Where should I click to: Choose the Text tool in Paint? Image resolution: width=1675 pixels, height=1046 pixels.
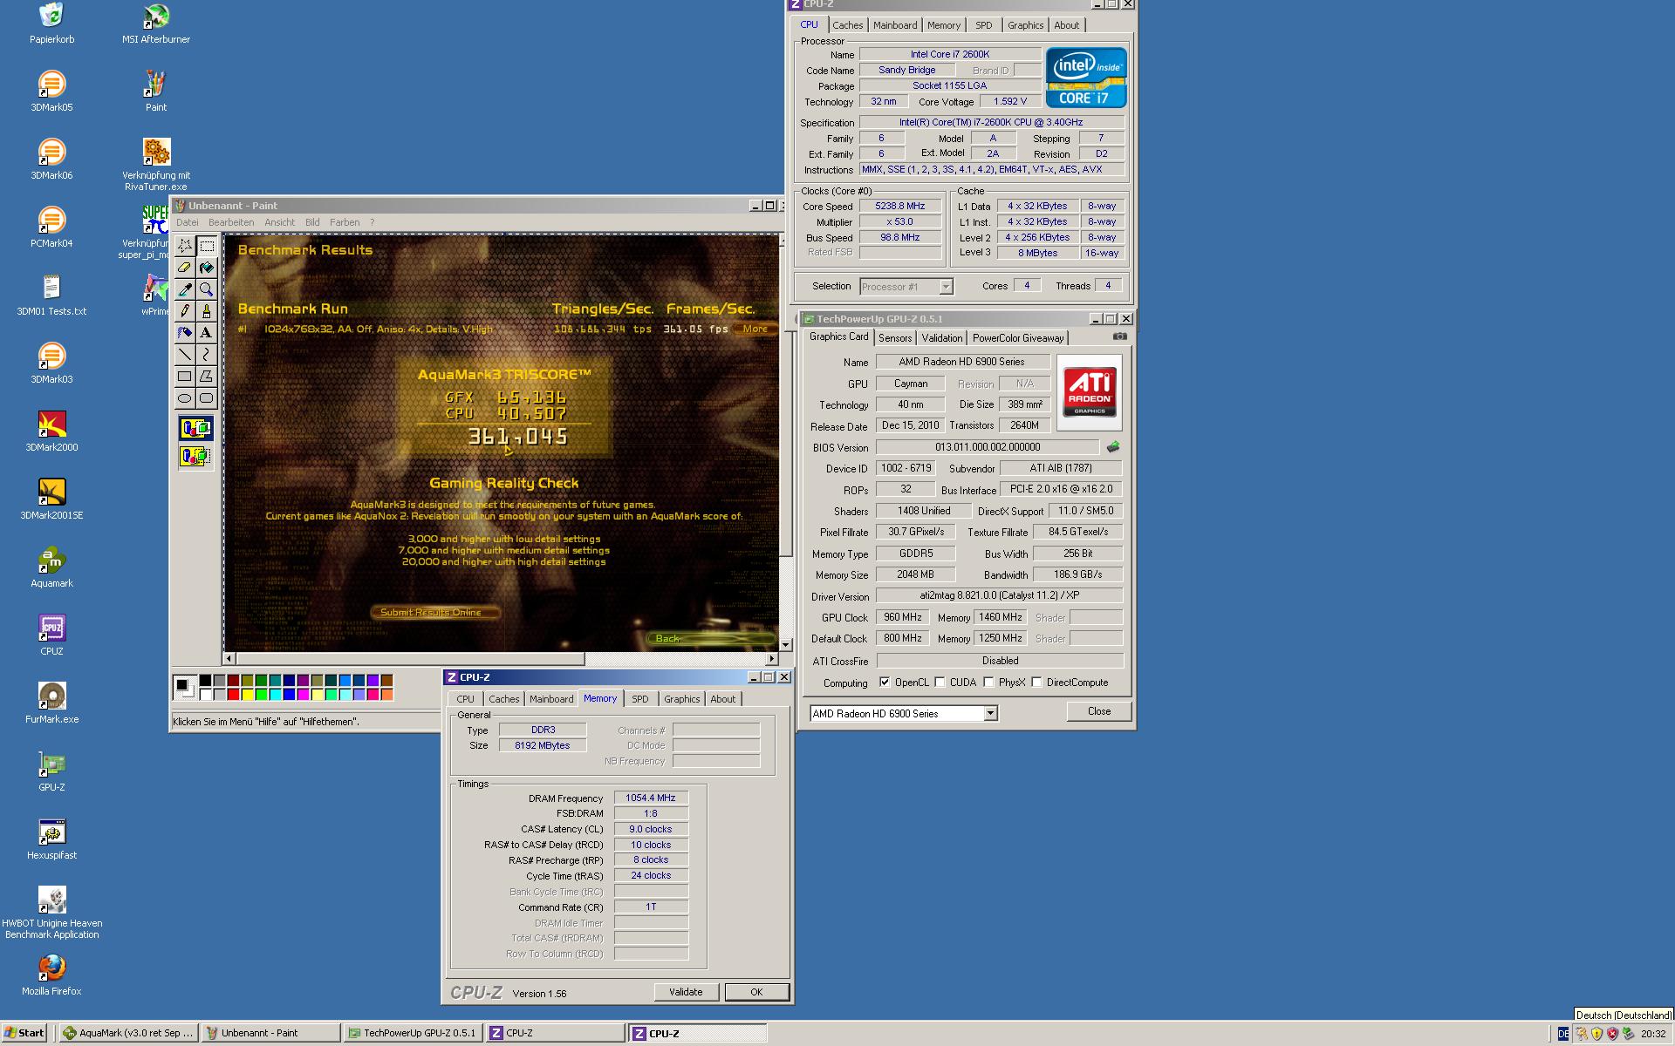pos(207,333)
